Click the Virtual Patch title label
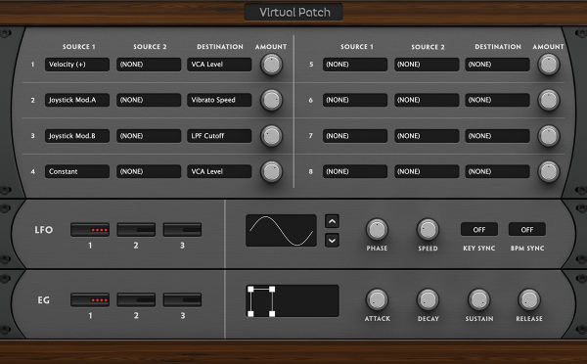 coord(294,13)
